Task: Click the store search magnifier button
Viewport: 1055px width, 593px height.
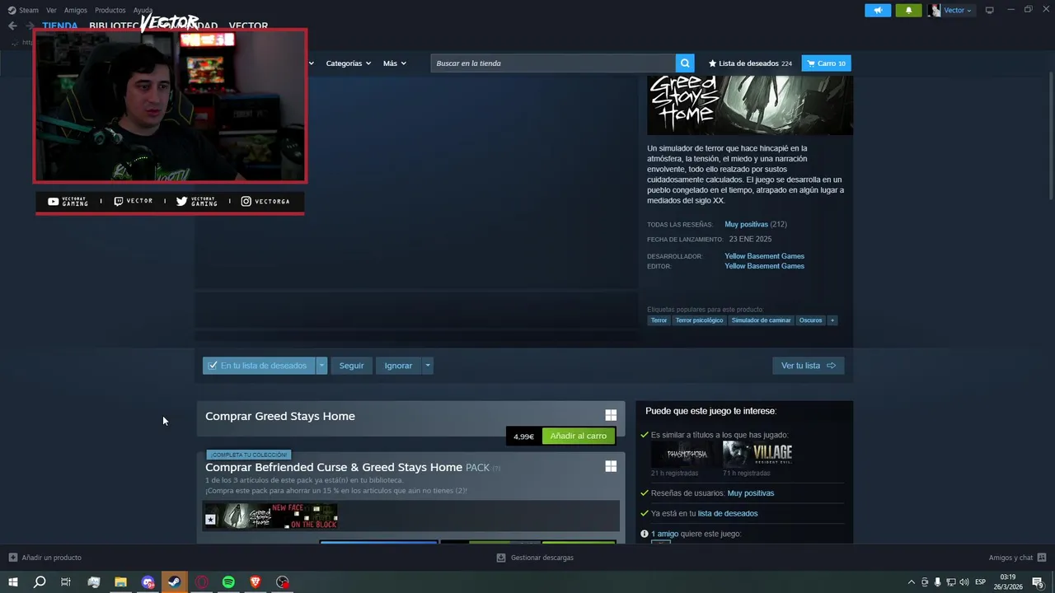Action: click(x=685, y=63)
